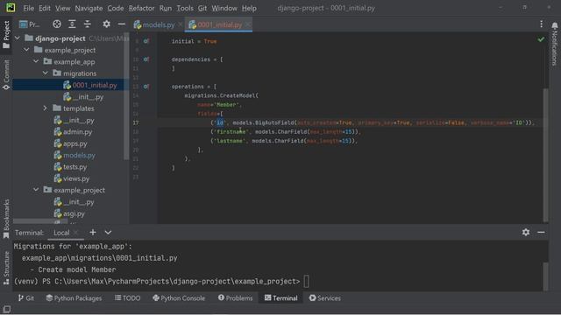The height and width of the screenshot is (315, 561).
Task: Open terminal settings gear
Action: [526, 232]
